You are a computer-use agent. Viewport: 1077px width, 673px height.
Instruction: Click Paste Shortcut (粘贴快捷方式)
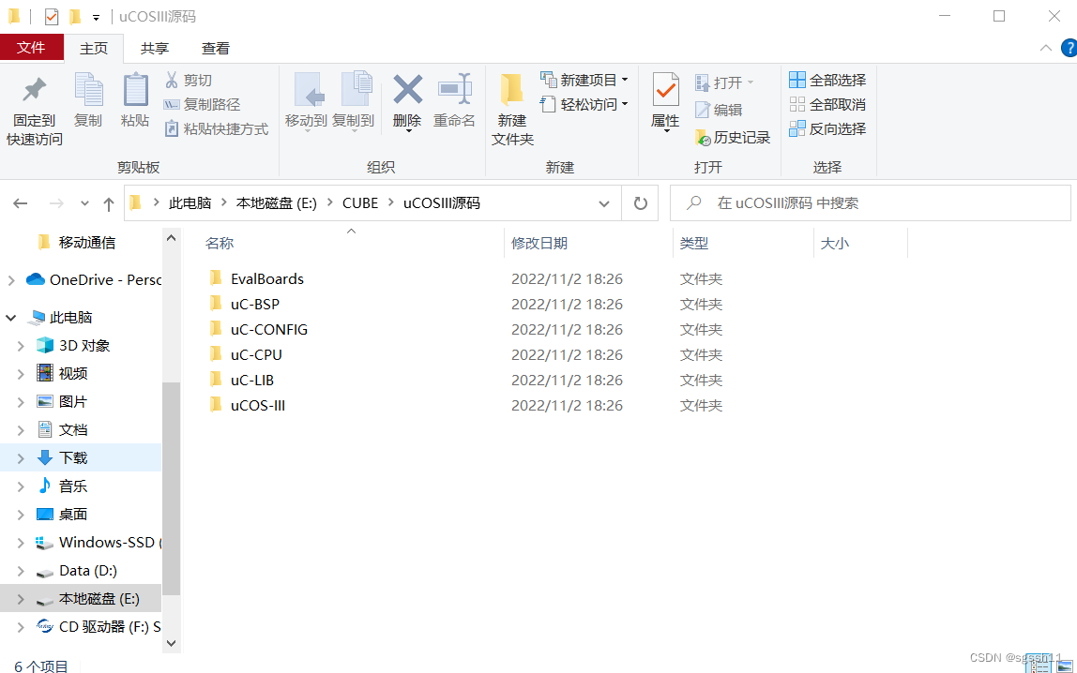pyautogui.click(x=217, y=129)
